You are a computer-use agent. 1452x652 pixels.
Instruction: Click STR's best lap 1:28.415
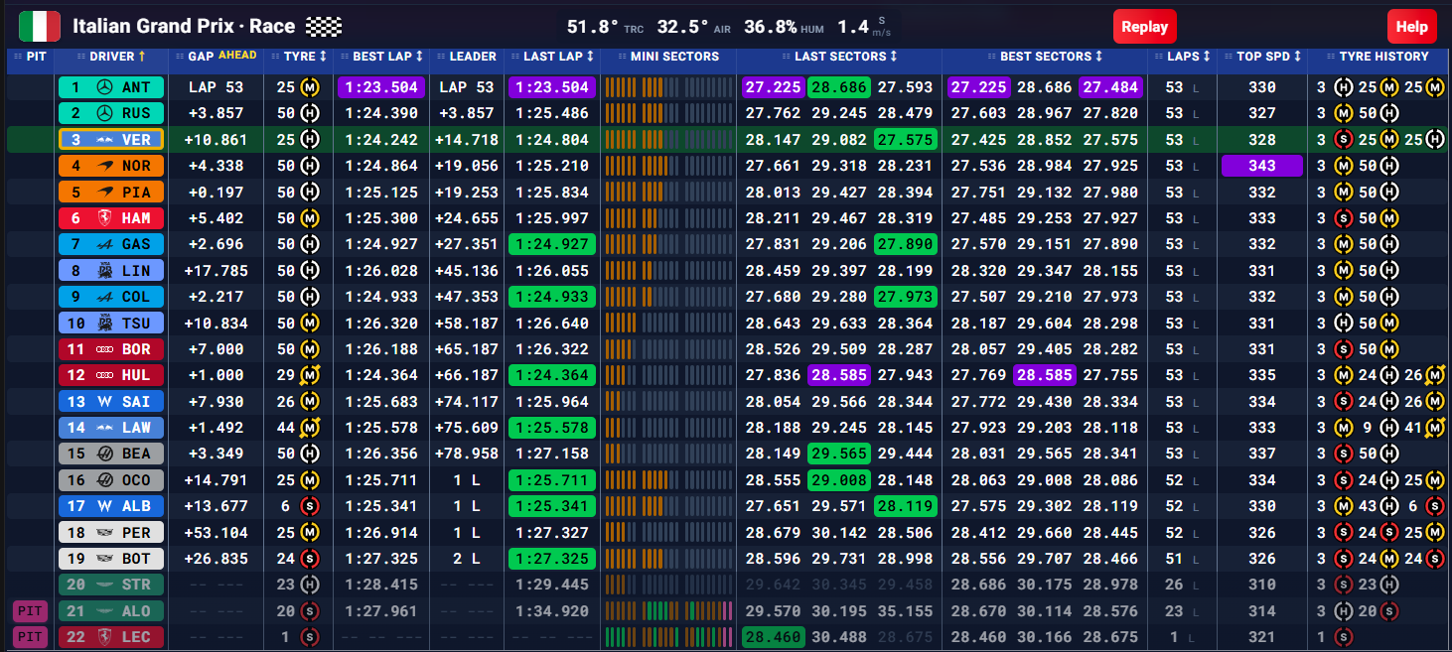tap(381, 585)
